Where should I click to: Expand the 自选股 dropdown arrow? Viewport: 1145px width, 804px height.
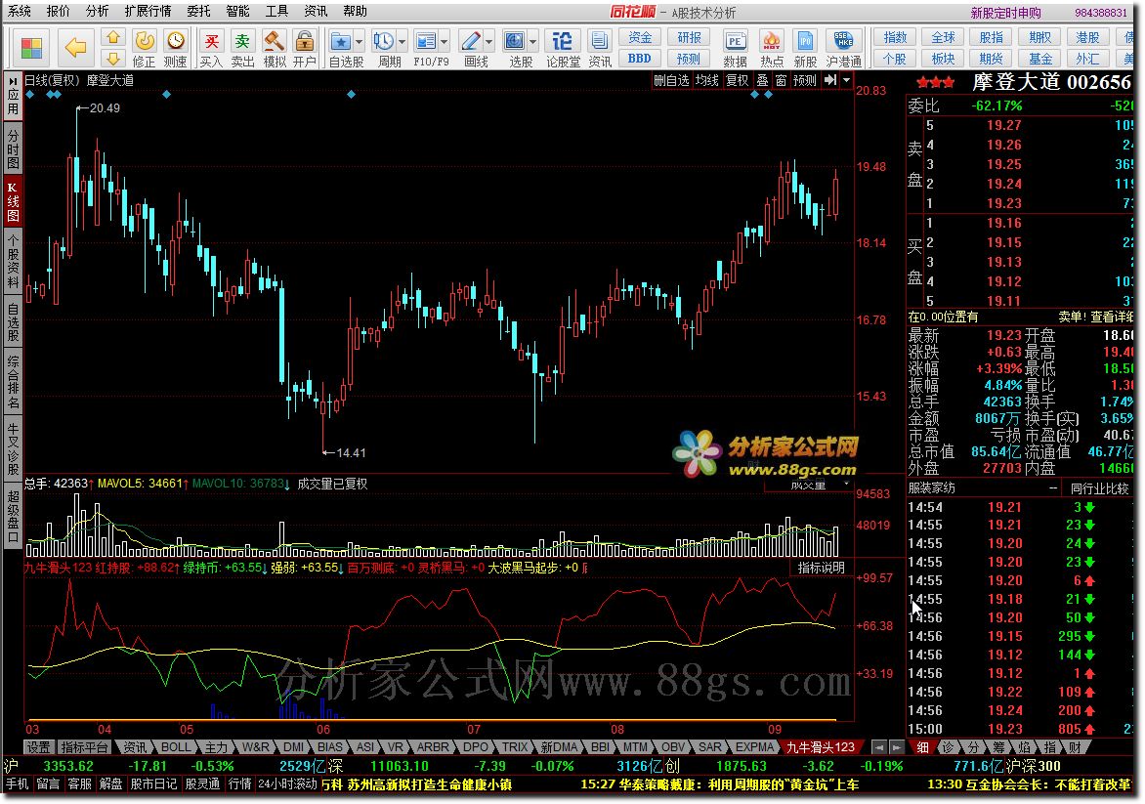click(x=359, y=42)
